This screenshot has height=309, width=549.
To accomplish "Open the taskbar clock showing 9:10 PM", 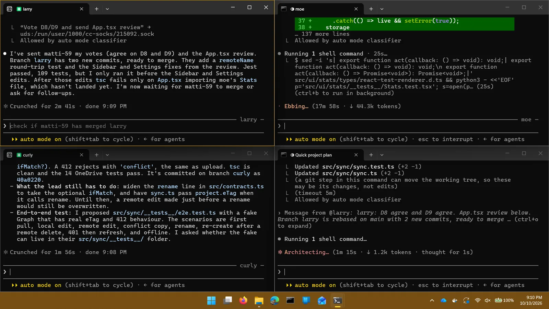I will coord(531,300).
